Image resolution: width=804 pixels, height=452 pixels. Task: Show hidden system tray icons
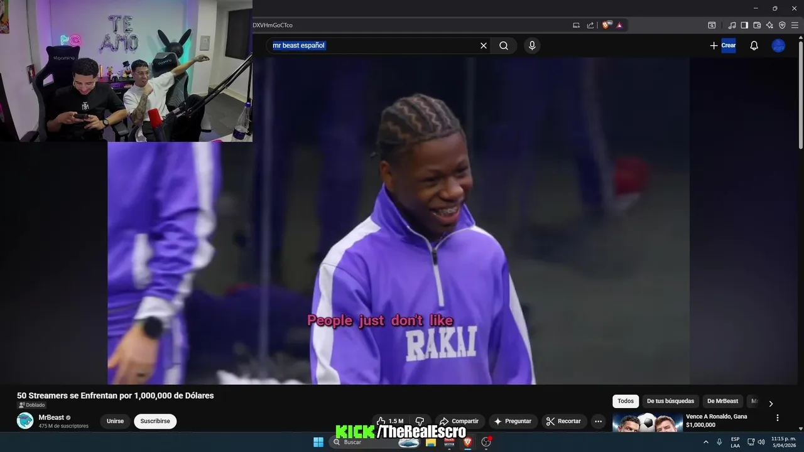pos(705,442)
